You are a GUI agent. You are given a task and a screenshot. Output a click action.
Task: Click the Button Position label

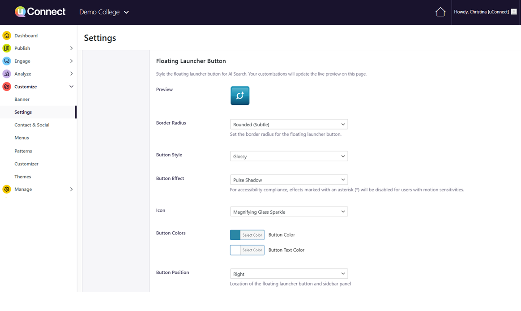(x=172, y=272)
